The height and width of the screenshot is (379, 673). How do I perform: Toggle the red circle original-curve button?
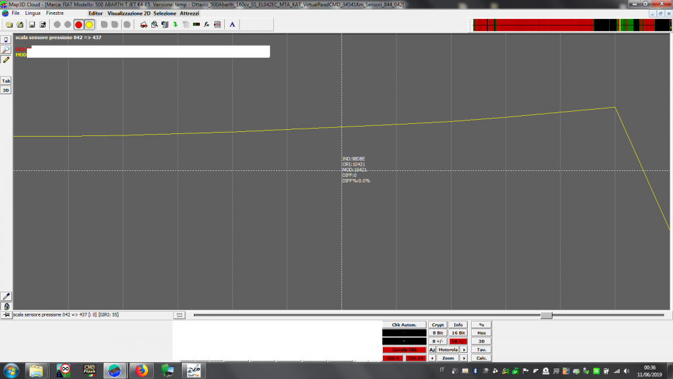pos(79,24)
